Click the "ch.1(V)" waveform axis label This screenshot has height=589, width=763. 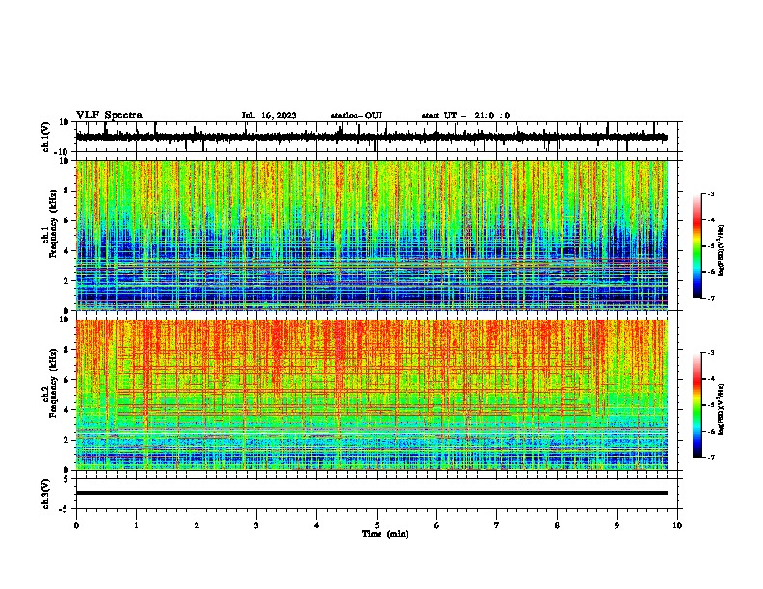tap(46, 137)
